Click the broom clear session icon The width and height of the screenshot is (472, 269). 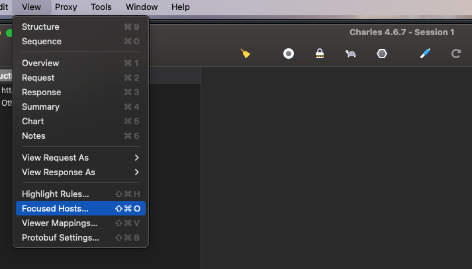pos(246,54)
